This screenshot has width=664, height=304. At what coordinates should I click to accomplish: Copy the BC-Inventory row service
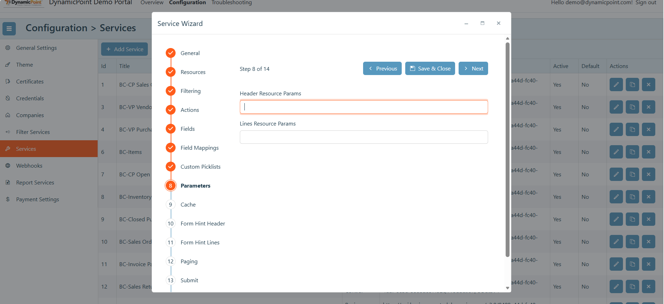tap(632, 197)
